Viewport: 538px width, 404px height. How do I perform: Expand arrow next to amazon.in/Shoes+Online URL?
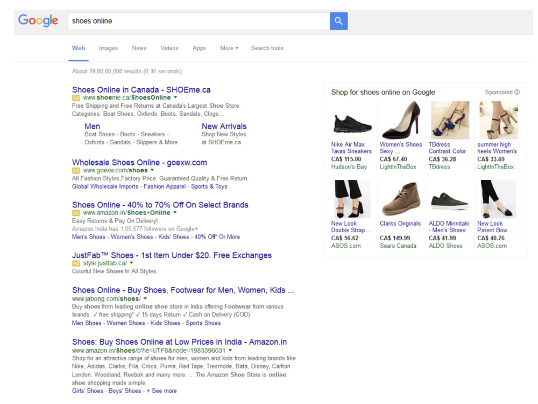click(x=175, y=213)
